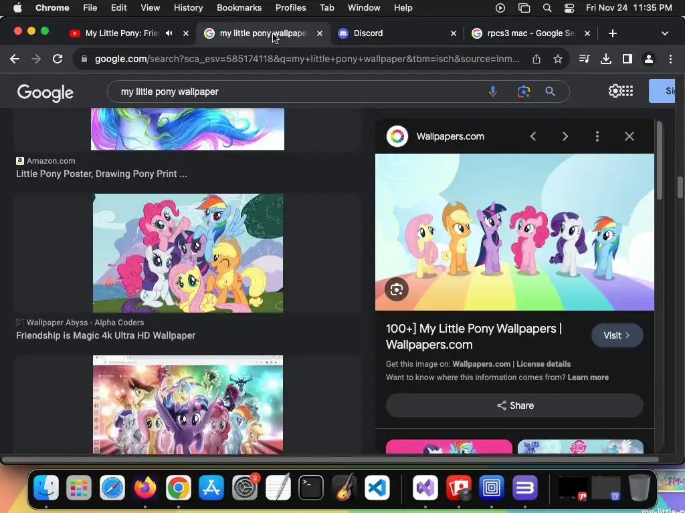Open more options in image preview panel
This screenshot has height=513, width=685.
597,136
